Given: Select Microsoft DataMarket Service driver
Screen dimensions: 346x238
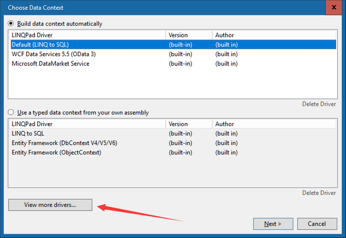Looking at the screenshot, I should click(173, 64).
